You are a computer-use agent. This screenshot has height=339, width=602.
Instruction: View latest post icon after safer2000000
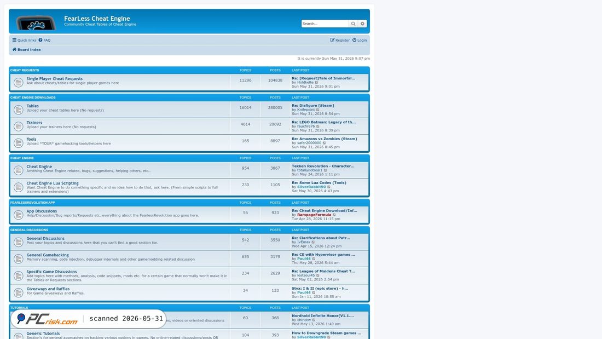click(x=325, y=143)
